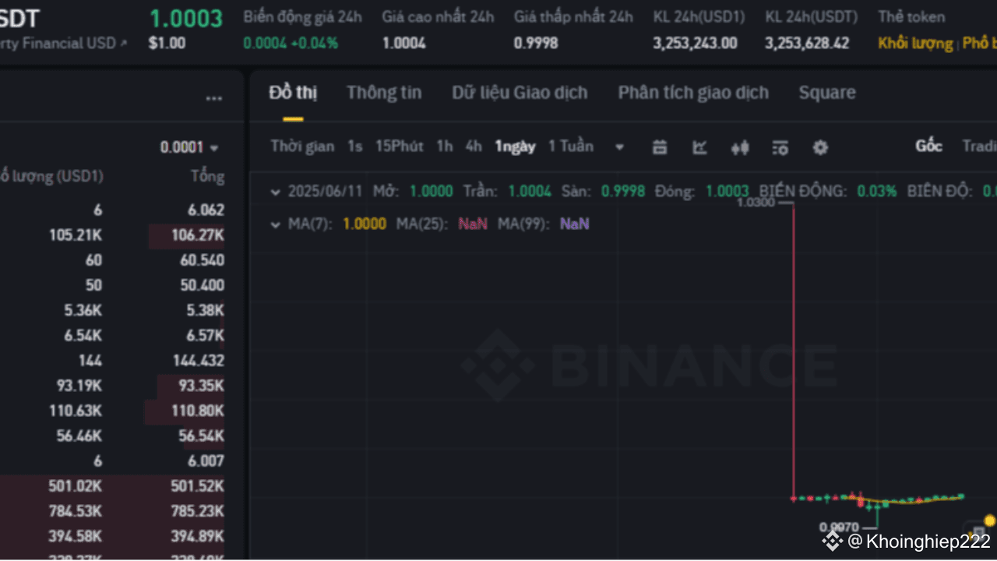Click order book row with total 6.007
The height and width of the screenshot is (561, 997).
point(112,461)
